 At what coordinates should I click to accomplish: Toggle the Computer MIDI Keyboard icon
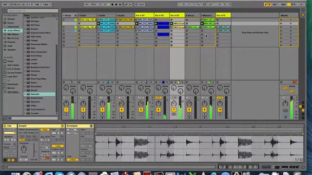[269, 4]
